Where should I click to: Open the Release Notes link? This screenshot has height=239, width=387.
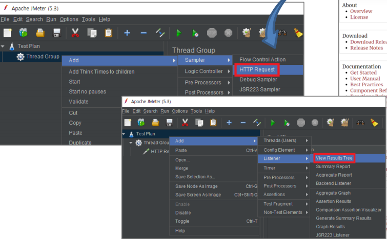pos(366,48)
